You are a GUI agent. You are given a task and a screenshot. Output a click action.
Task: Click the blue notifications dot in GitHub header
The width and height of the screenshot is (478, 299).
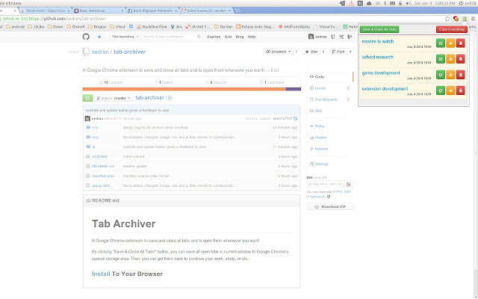pos(99,37)
